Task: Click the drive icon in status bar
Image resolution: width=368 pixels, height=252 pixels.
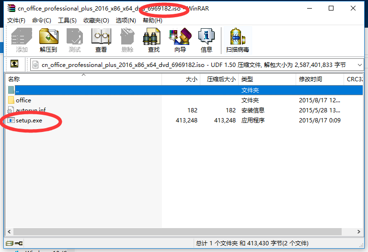Action: point(10,243)
